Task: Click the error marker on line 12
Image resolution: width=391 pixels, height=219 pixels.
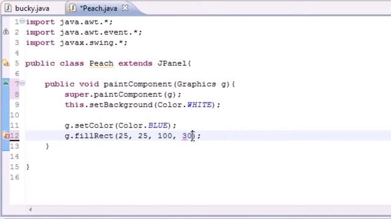Action: point(6,136)
